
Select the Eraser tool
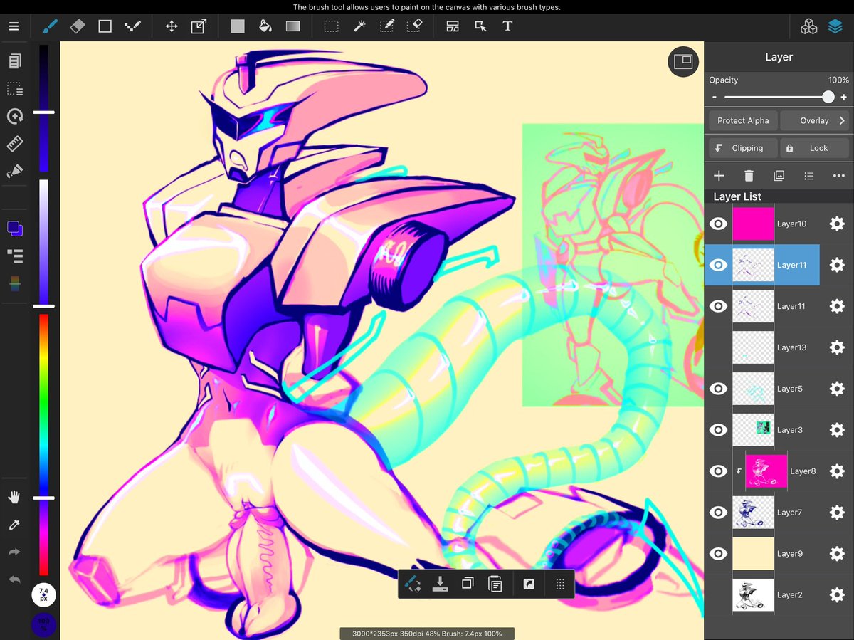(78, 26)
